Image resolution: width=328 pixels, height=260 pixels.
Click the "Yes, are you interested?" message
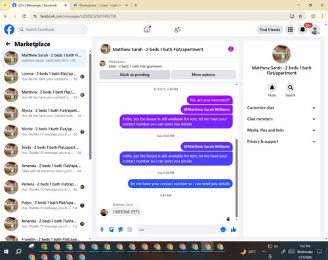point(210,100)
